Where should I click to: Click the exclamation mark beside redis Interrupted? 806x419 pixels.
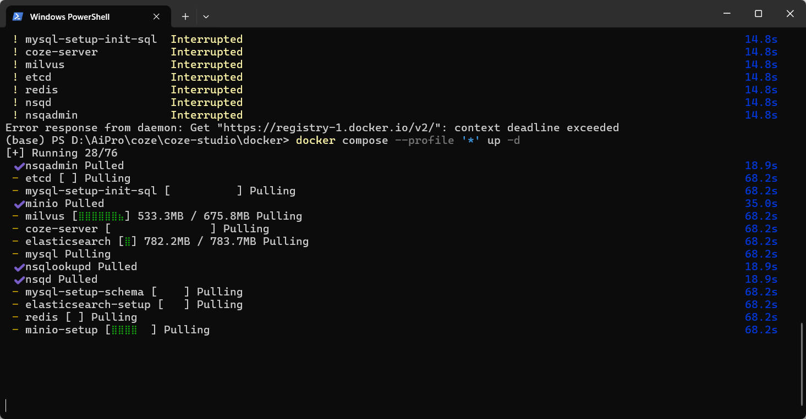pos(15,90)
